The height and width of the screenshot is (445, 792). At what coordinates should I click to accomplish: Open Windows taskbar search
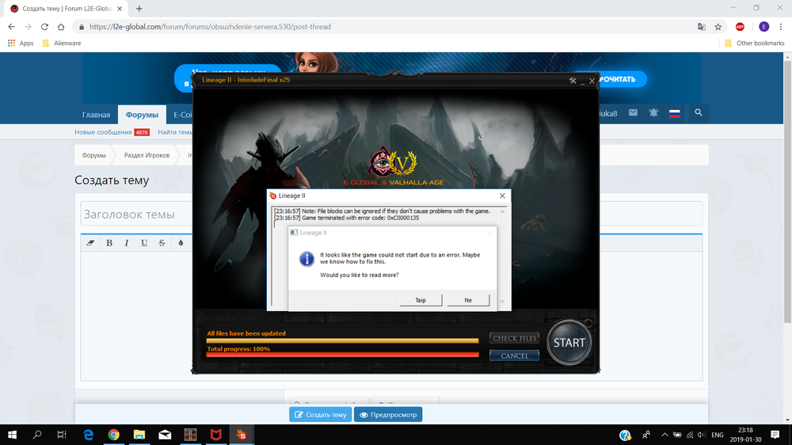point(37,435)
